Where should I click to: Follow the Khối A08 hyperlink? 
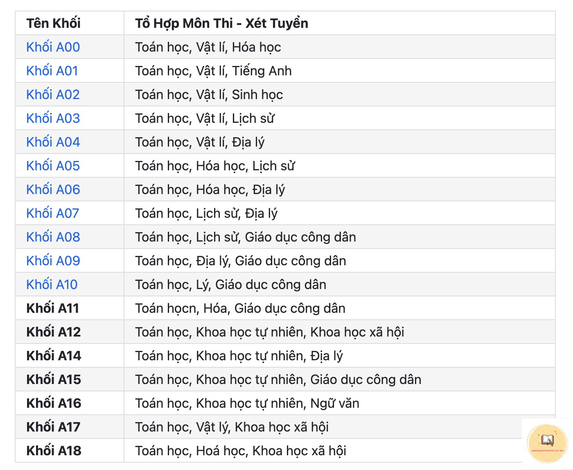tap(53, 237)
